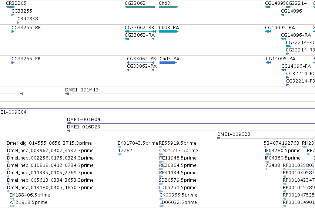Select the CG33062-PB protein feature line

point(140,63)
